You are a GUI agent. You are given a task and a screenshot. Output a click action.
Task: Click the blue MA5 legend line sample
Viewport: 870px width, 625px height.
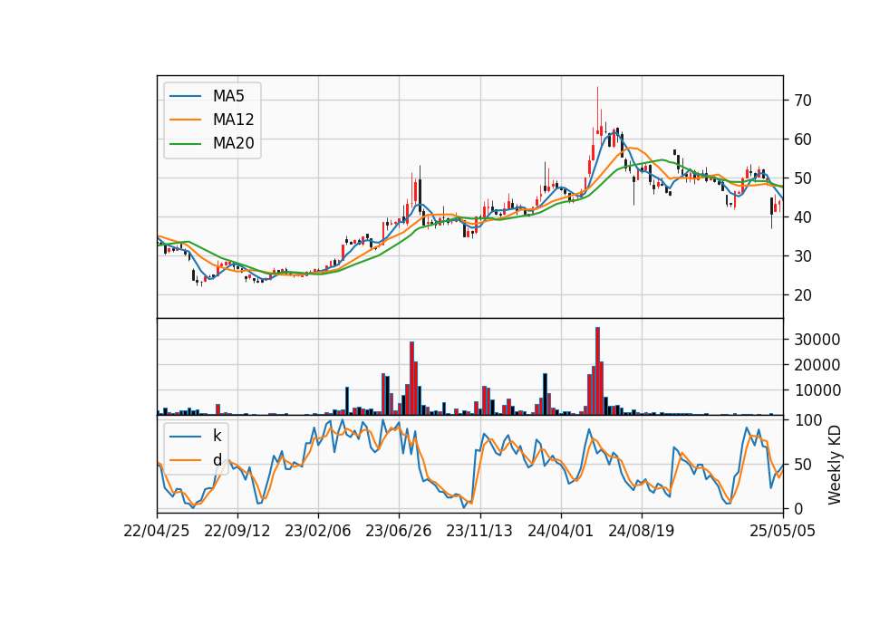click(x=185, y=96)
